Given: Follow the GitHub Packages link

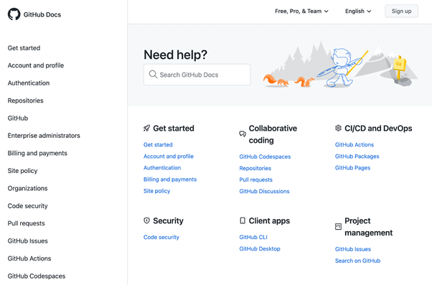Looking at the screenshot, I should [357, 156].
